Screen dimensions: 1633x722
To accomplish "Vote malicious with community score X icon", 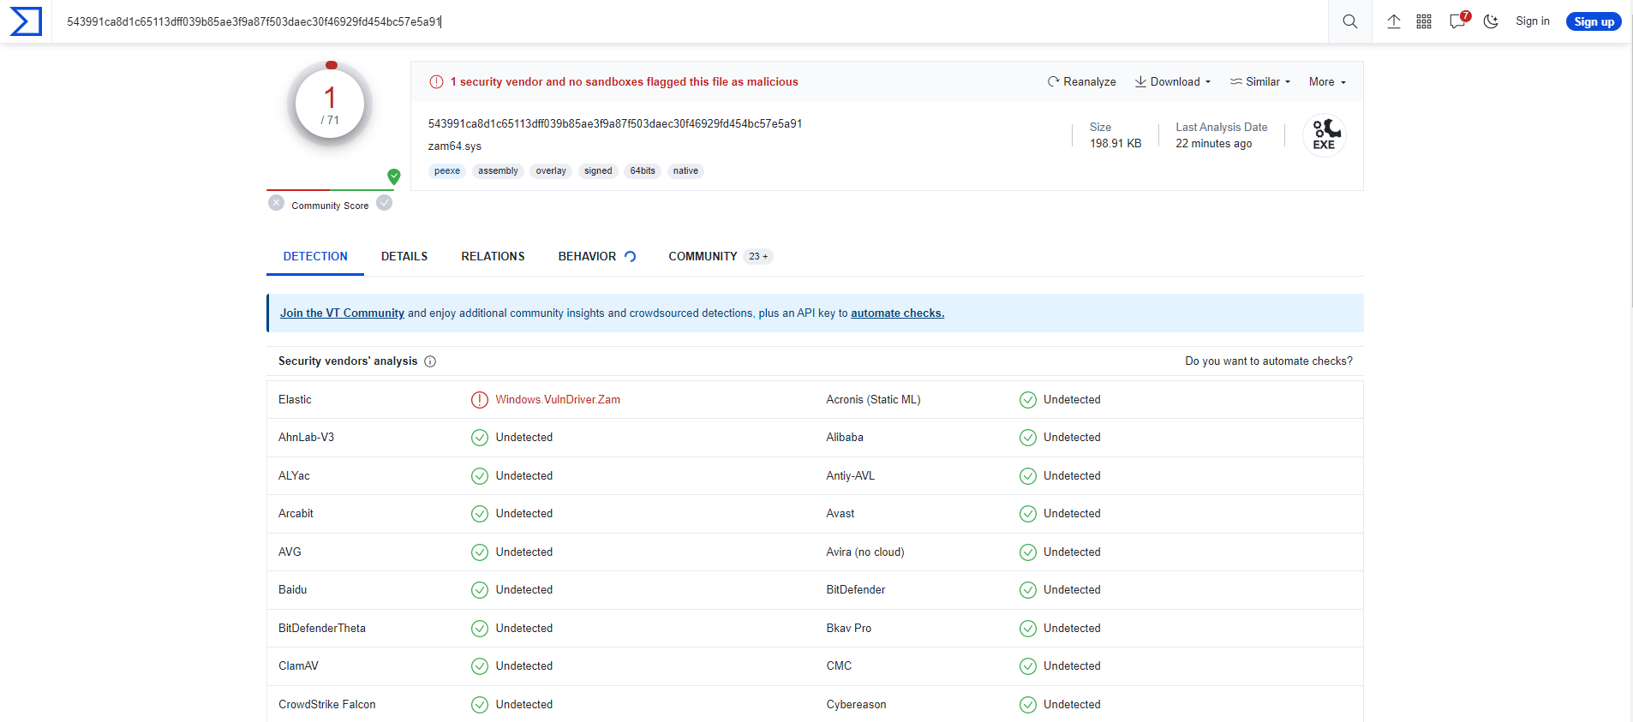I will (276, 203).
